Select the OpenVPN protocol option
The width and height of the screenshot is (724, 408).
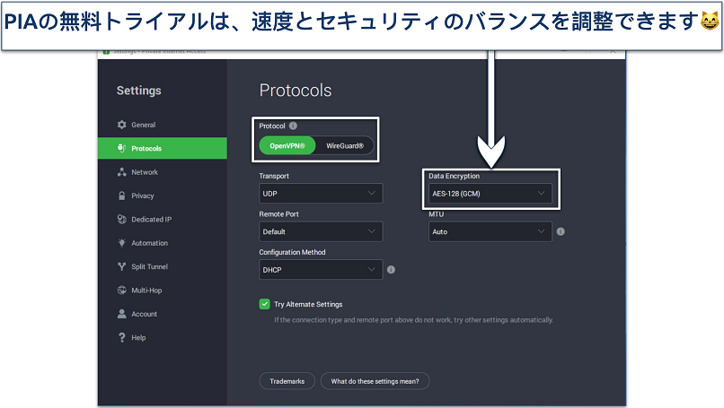(x=287, y=145)
